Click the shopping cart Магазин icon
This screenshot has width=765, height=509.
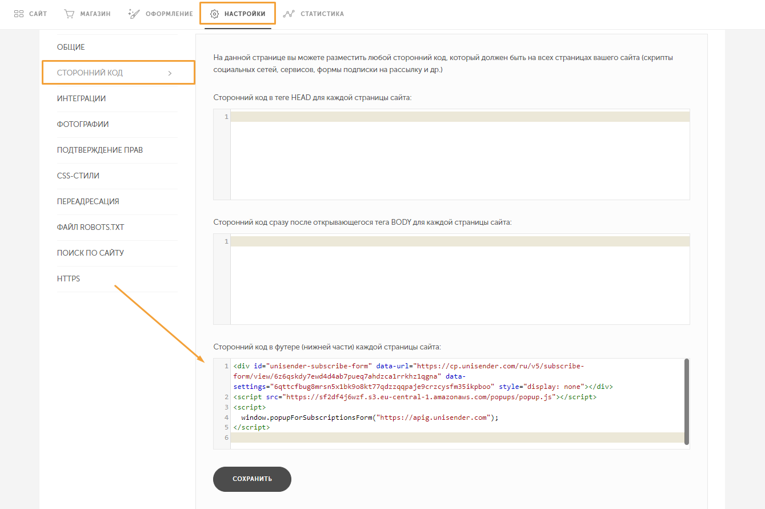pyautogui.click(x=69, y=13)
